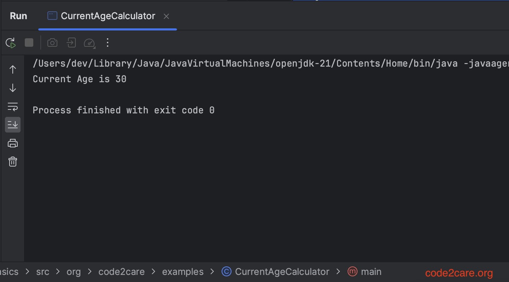Screen dimensions: 509x282
Task: Stop the running process
Action: (x=29, y=42)
